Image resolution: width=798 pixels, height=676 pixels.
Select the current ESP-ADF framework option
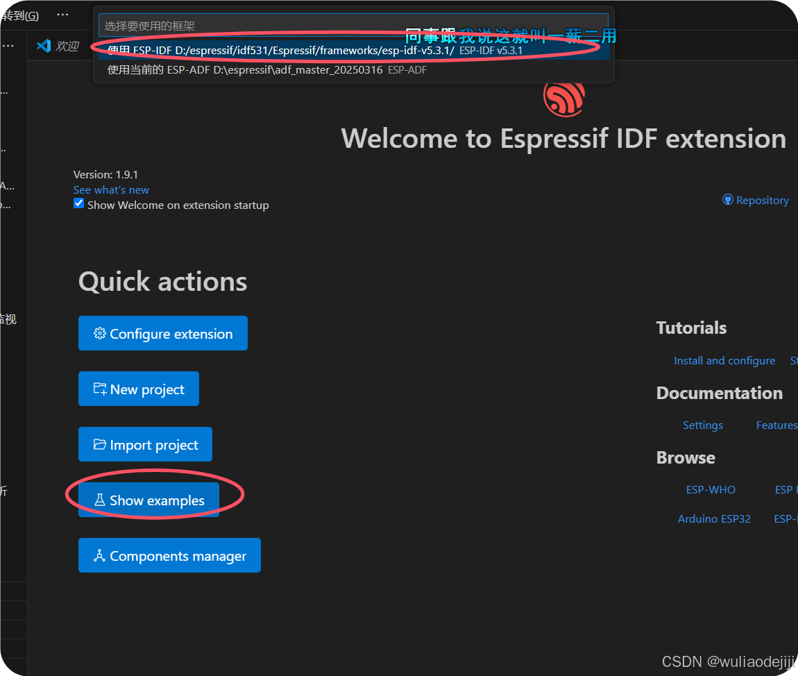click(x=354, y=69)
